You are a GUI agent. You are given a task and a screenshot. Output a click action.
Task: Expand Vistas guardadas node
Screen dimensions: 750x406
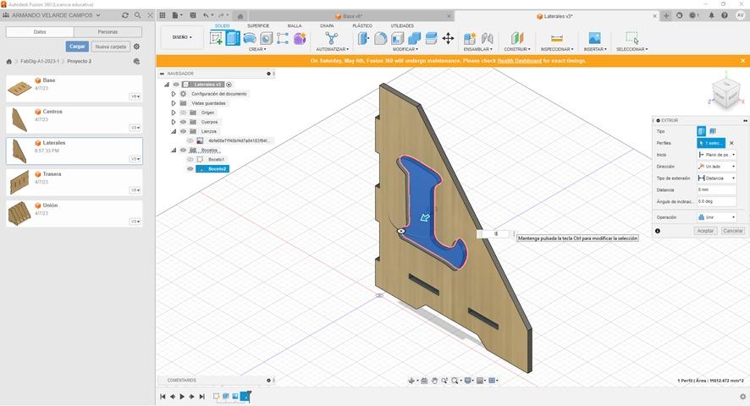click(174, 103)
